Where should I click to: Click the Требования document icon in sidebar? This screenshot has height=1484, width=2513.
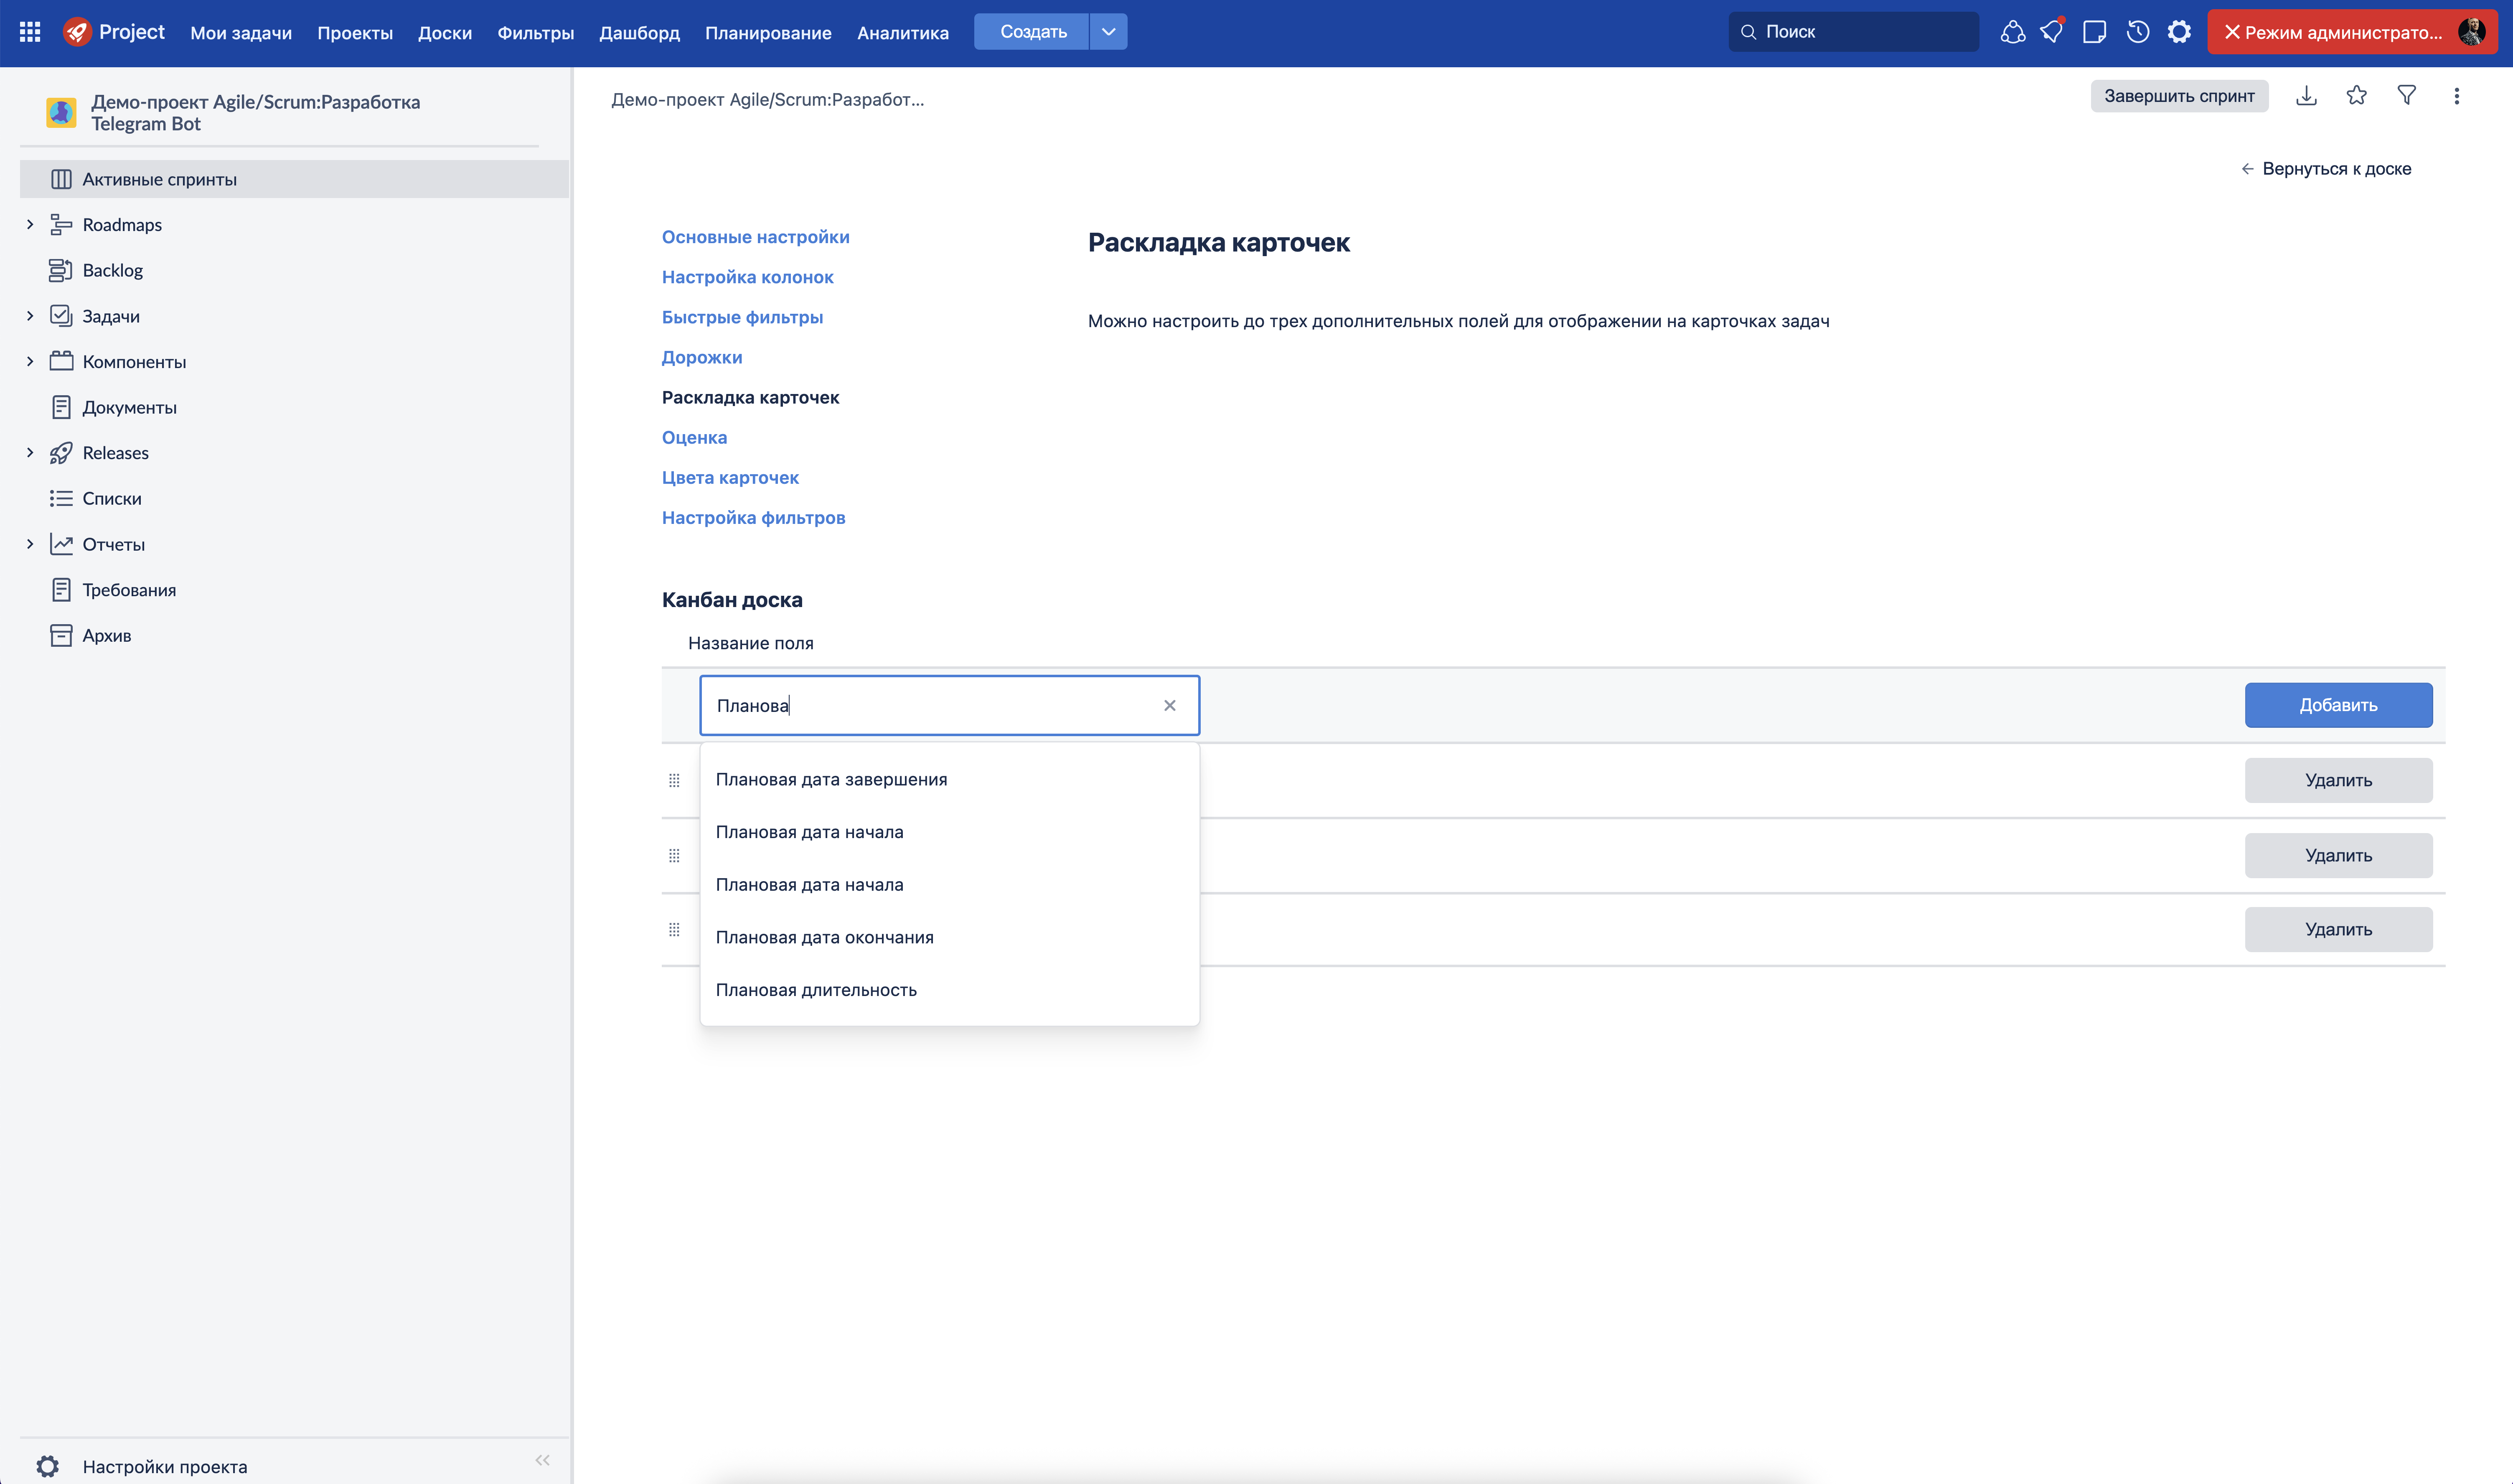click(x=61, y=590)
